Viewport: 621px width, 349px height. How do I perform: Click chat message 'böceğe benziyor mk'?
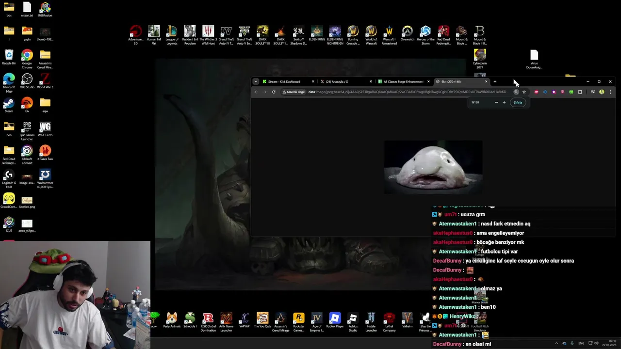(500, 242)
